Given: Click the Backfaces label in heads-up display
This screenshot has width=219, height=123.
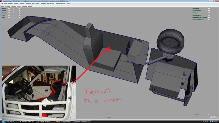Looking at the screenshot, I should (196, 8).
